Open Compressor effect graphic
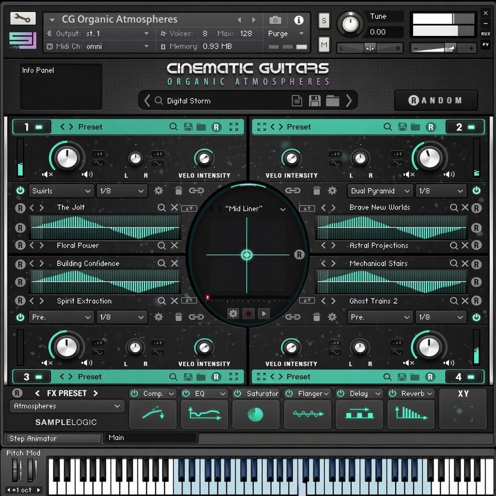This screenshot has height=496, width=496. (x=153, y=414)
